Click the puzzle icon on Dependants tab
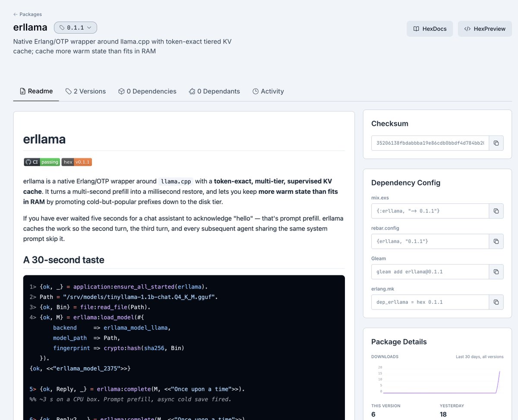Viewport: 518px width, 420px height. (192, 91)
